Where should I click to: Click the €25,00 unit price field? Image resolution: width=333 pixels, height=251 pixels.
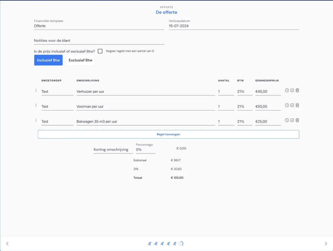[x=268, y=122]
